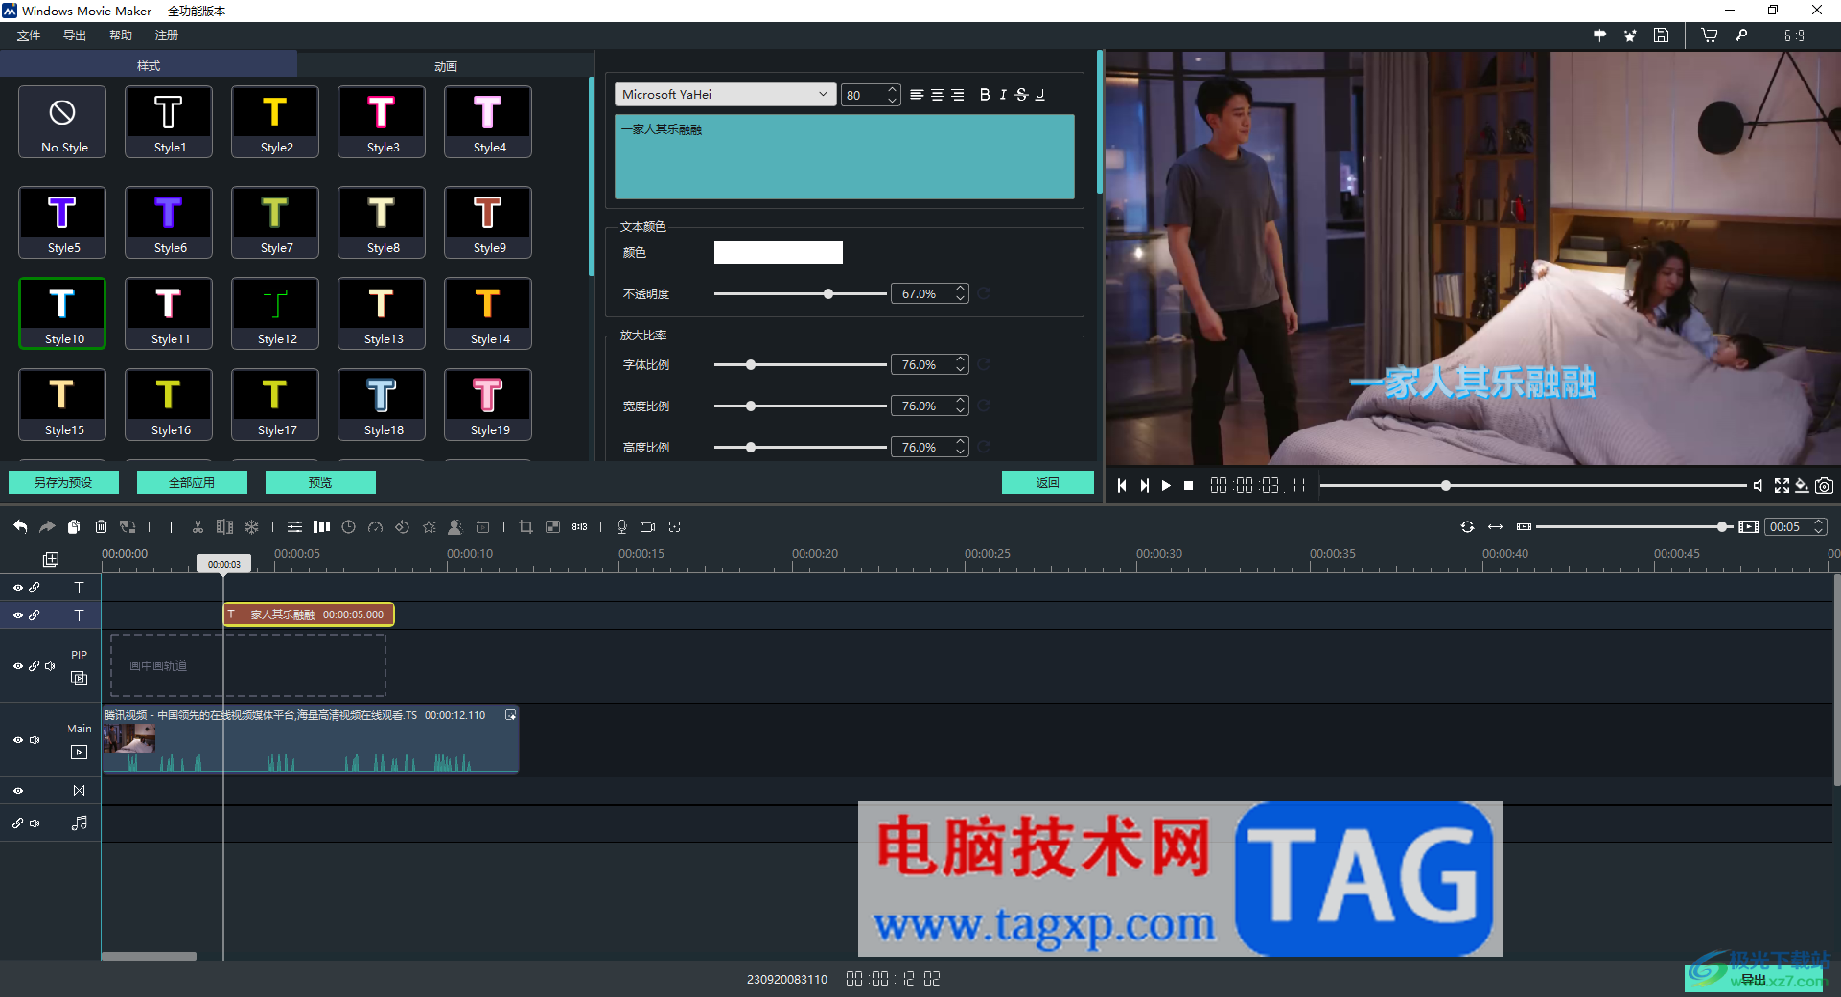
Task: Switch preview to fullscreen
Action: click(1782, 486)
